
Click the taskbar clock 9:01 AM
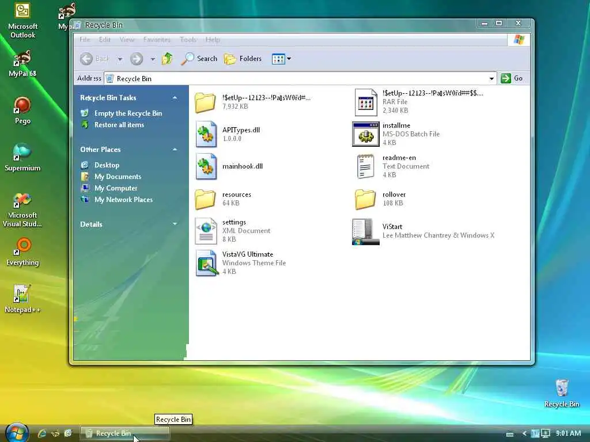(x=568, y=433)
